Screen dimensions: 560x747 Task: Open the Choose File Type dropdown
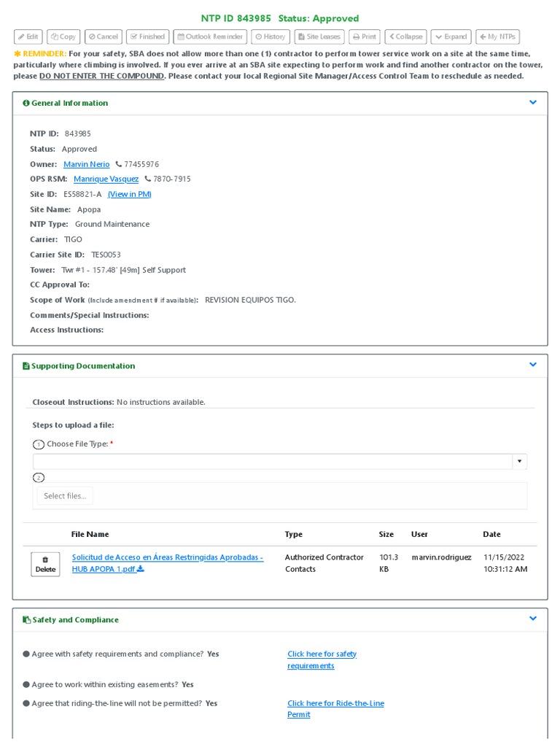click(x=519, y=461)
